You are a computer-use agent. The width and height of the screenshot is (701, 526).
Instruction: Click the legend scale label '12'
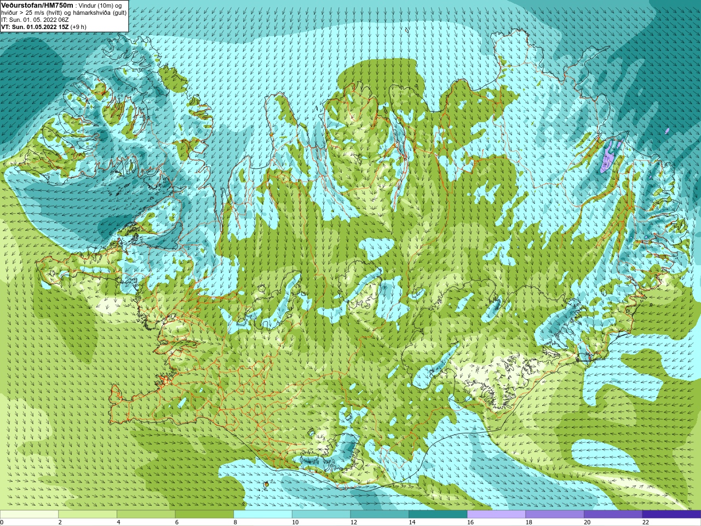tap(354, 522)
